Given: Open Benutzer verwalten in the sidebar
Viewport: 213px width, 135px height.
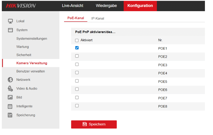Looking at the screenshot, I should pyautogui.click(x=30, y=71).
